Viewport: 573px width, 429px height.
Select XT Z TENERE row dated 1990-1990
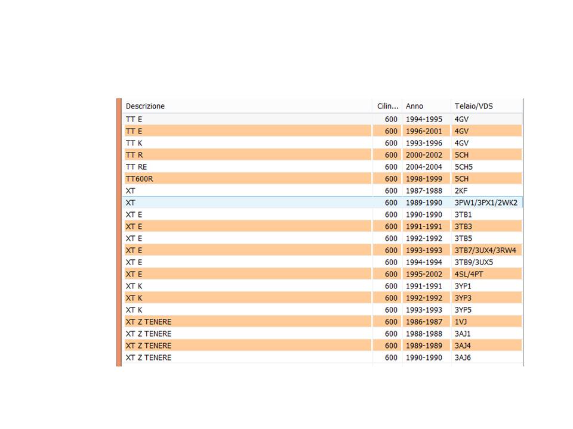323,357
